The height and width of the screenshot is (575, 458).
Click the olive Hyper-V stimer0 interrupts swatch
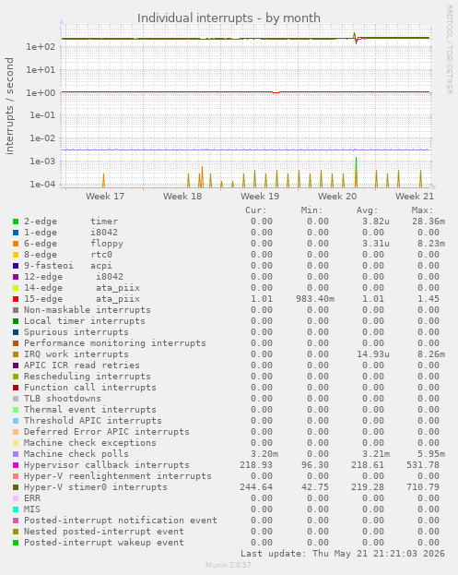16,487
